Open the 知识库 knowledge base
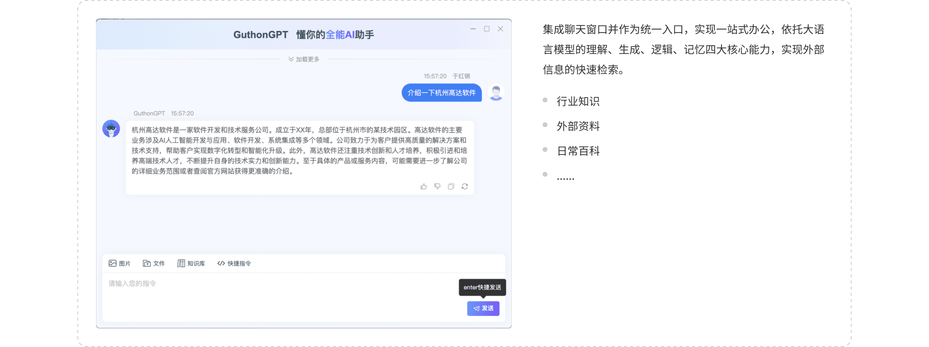The image size is (929, 347). tap(191, 263)
